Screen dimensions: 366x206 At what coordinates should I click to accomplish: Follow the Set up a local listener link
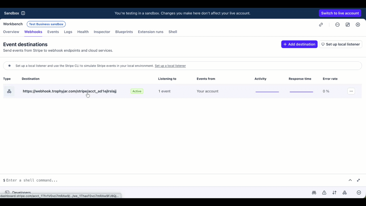[x=170, y=66]
